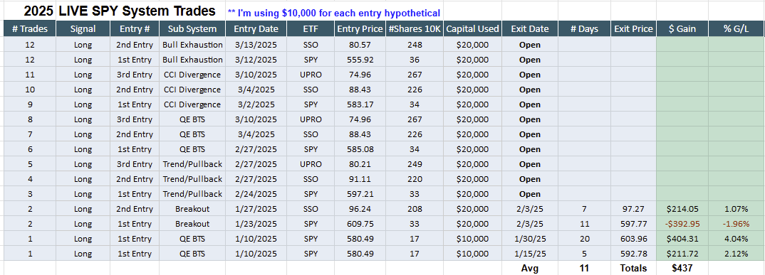Select the 'Capital Used' column header

point(472,28)
